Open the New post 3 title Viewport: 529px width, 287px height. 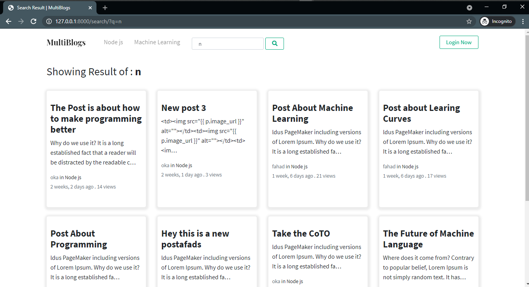coord(184,108)
